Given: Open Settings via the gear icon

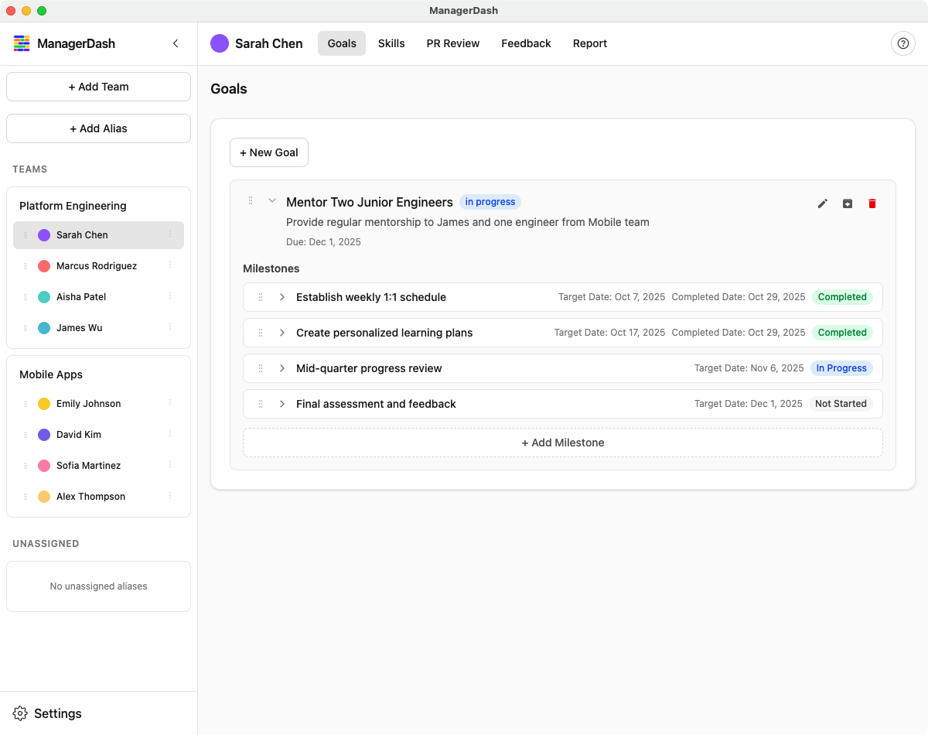Looking at the screenshot, I should click(21, 713).
